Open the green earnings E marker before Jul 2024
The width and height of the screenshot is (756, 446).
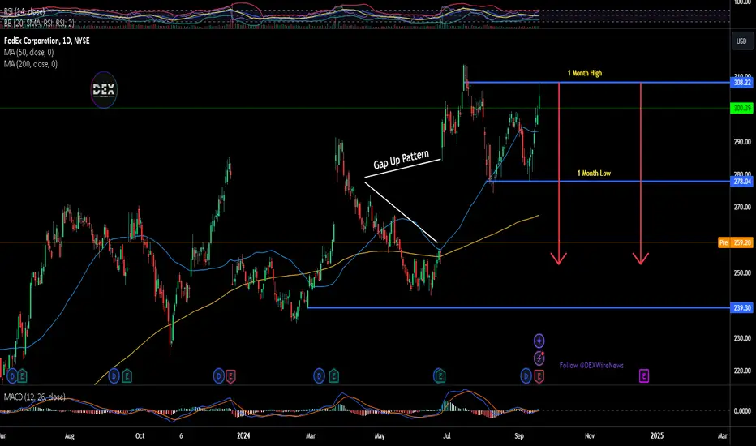point(439,375)
